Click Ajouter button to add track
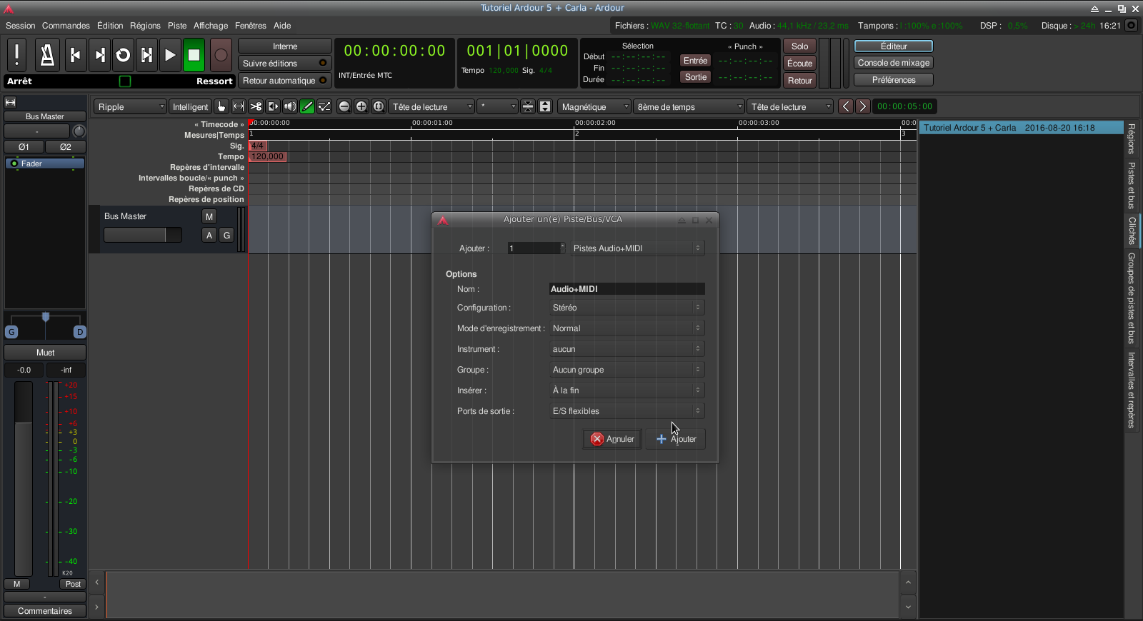 [x=676, y=439]
